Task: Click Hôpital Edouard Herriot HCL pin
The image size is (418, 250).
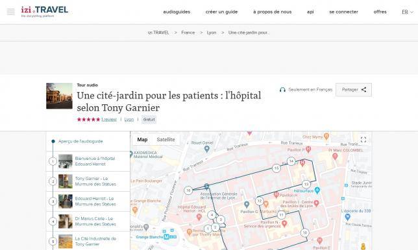Action: [199, 217]
